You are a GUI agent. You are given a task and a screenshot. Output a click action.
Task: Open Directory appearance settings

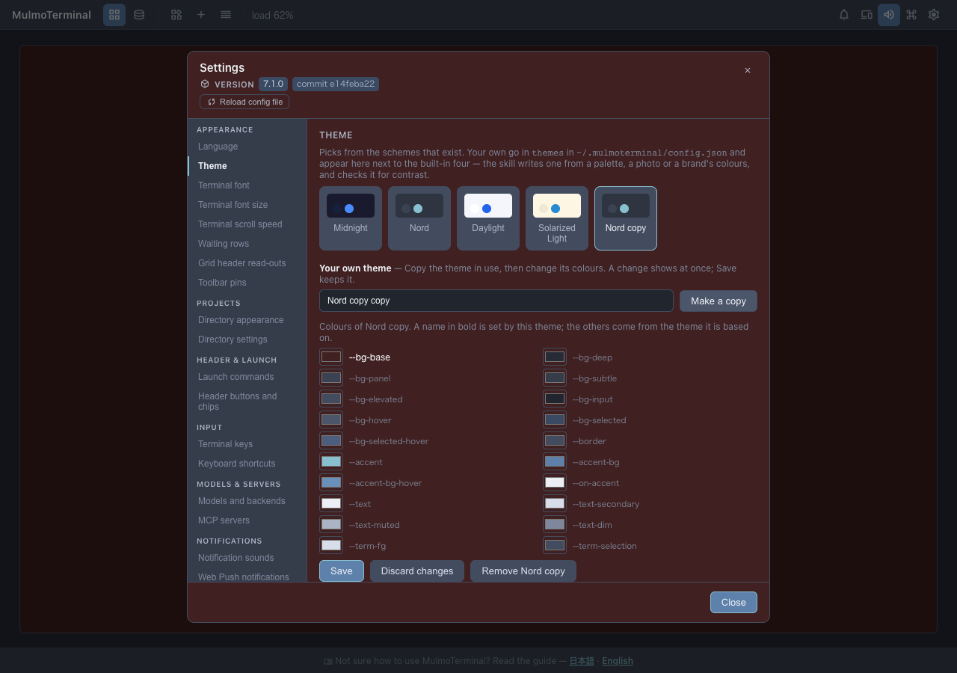pyautogui.click(x=247, y=320)
